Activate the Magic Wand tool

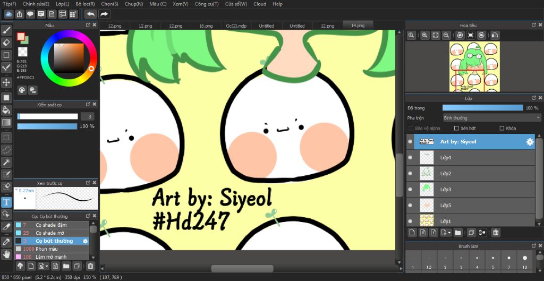pos(7,162)
